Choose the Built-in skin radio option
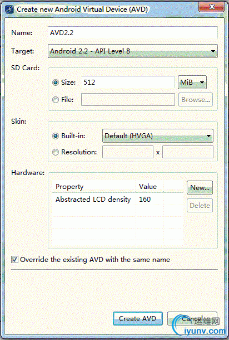The image size is (229, 340). pos(56,136)
